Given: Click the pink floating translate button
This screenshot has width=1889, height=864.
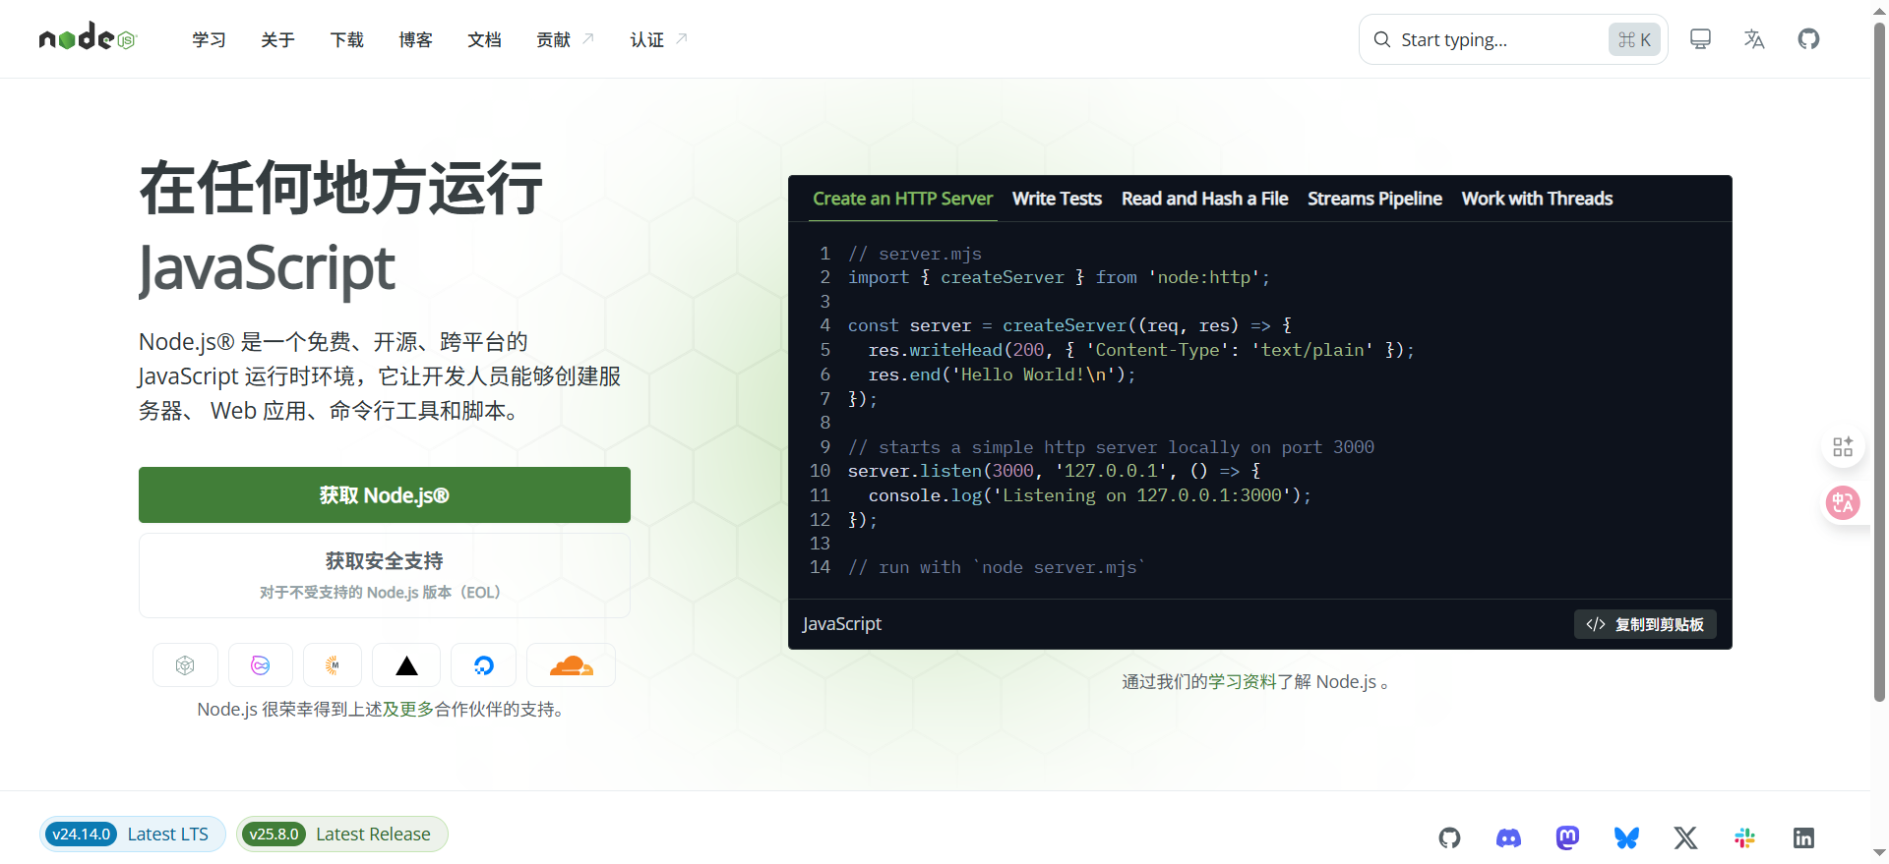Looking at the screenshot, I should click(1843, 503).
